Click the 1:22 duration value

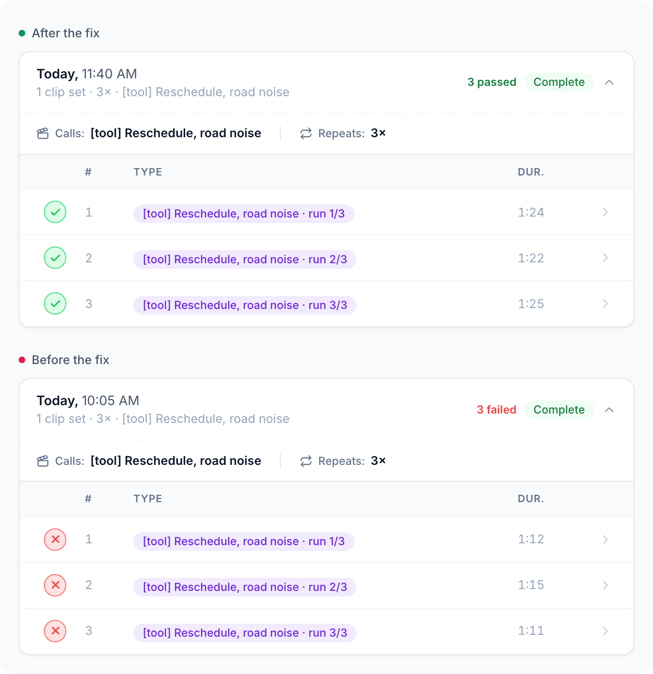pos(531,258)
